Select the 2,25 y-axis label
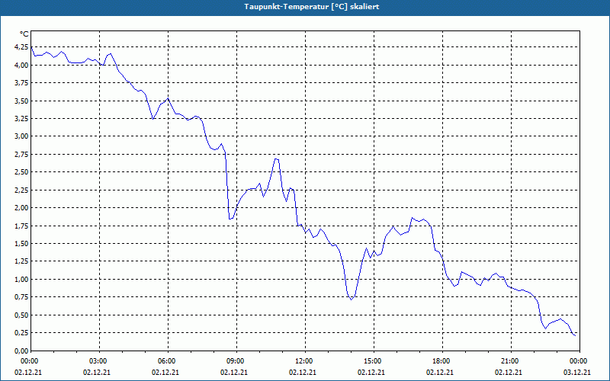The image size is (610, 381). click(21, 190)
